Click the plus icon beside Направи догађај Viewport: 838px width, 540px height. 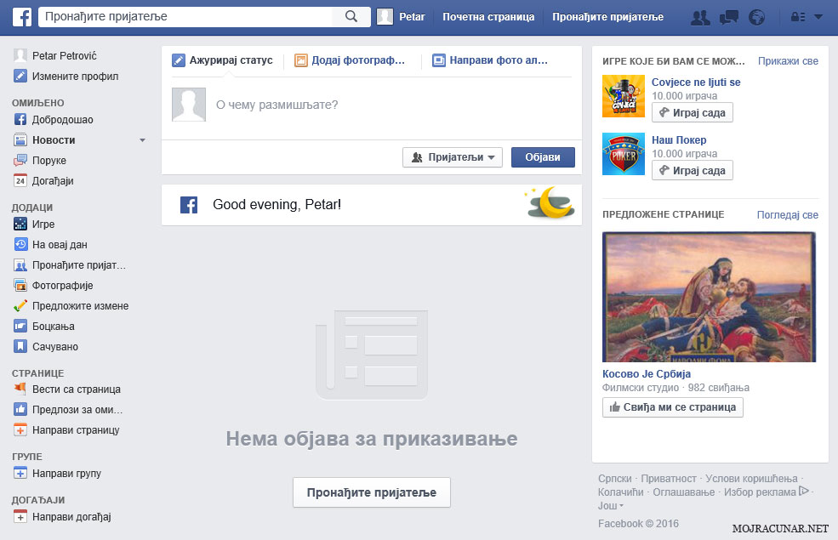pos(20,516)
